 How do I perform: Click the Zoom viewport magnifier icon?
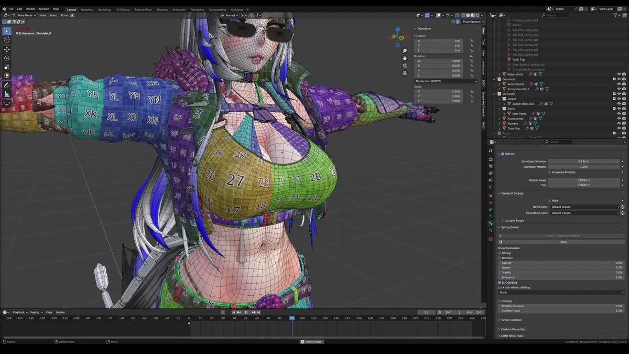pyautogui.click(x=405, y=51)
